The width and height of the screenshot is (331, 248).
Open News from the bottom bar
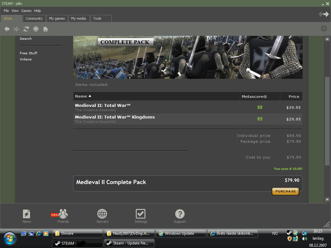[27, 216]
